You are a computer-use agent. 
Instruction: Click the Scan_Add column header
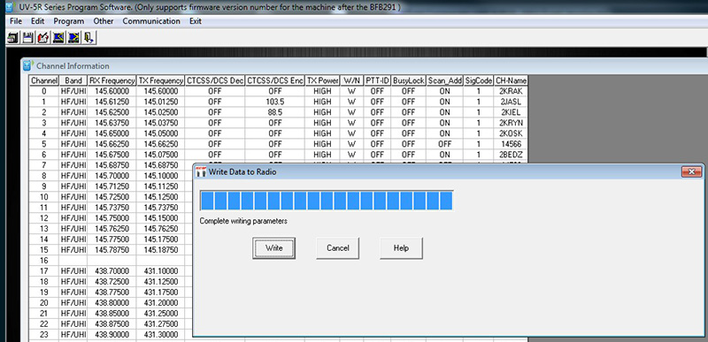point(445,80)
